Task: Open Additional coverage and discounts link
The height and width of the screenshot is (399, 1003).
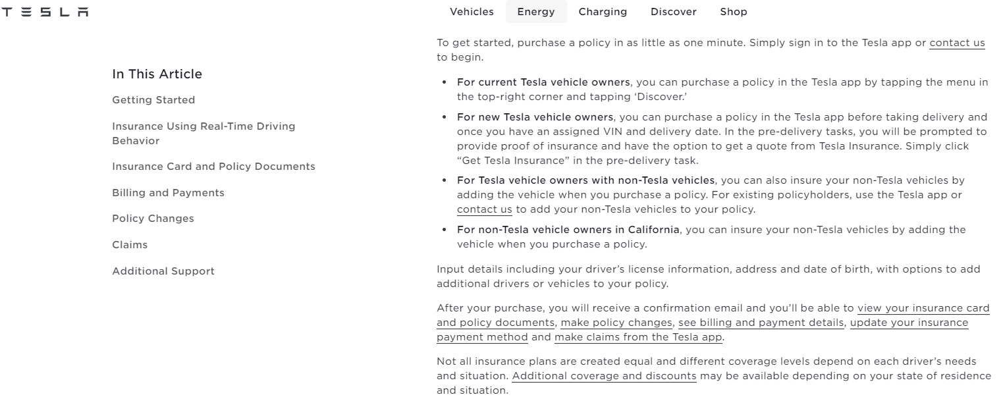Action: click(604, 377)
